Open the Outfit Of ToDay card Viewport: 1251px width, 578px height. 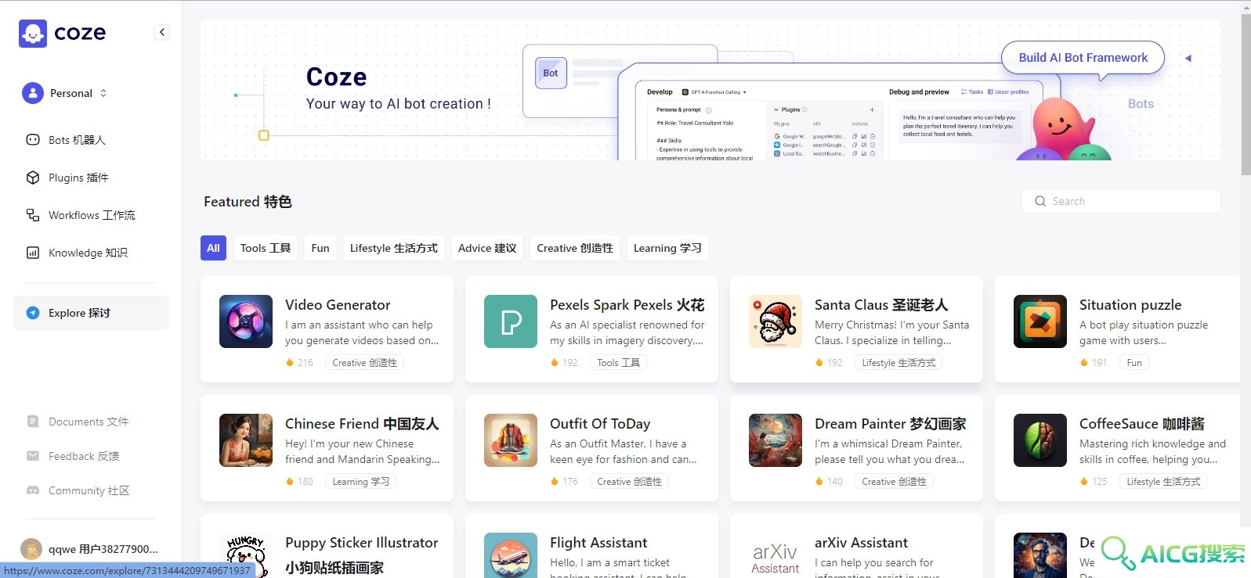(x=591, y=448)
